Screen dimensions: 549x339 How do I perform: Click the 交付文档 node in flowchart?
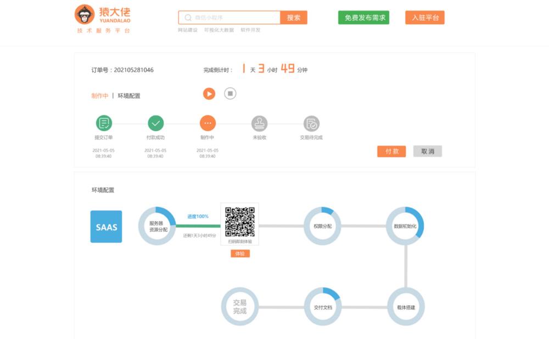point(323,307)
